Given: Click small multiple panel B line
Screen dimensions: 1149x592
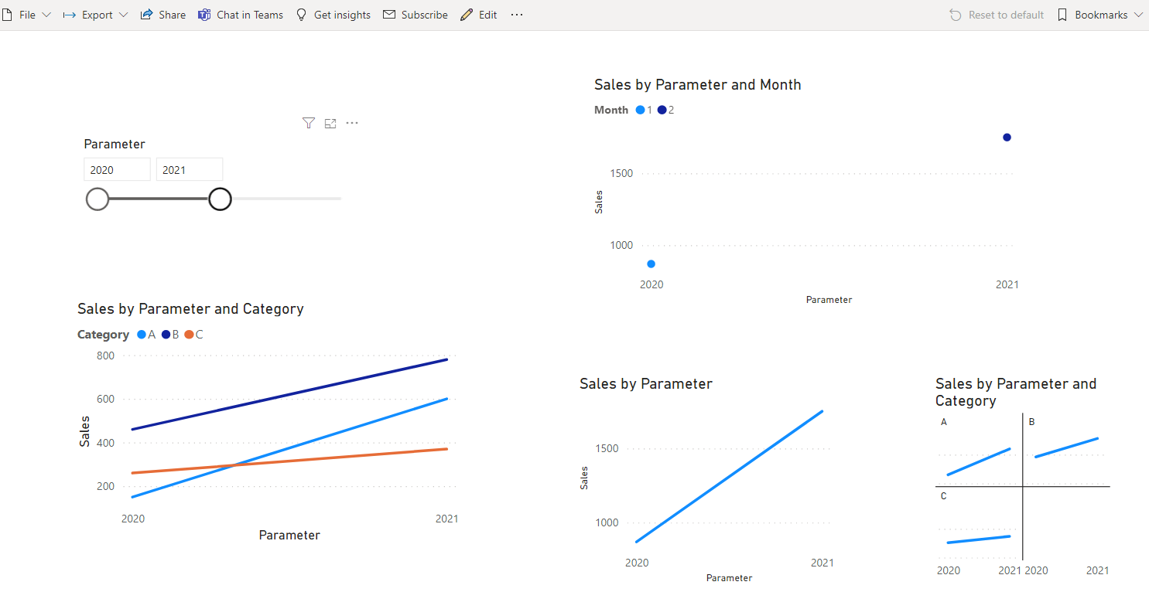Looking at the screenshot, I should tap(1066, 447).
